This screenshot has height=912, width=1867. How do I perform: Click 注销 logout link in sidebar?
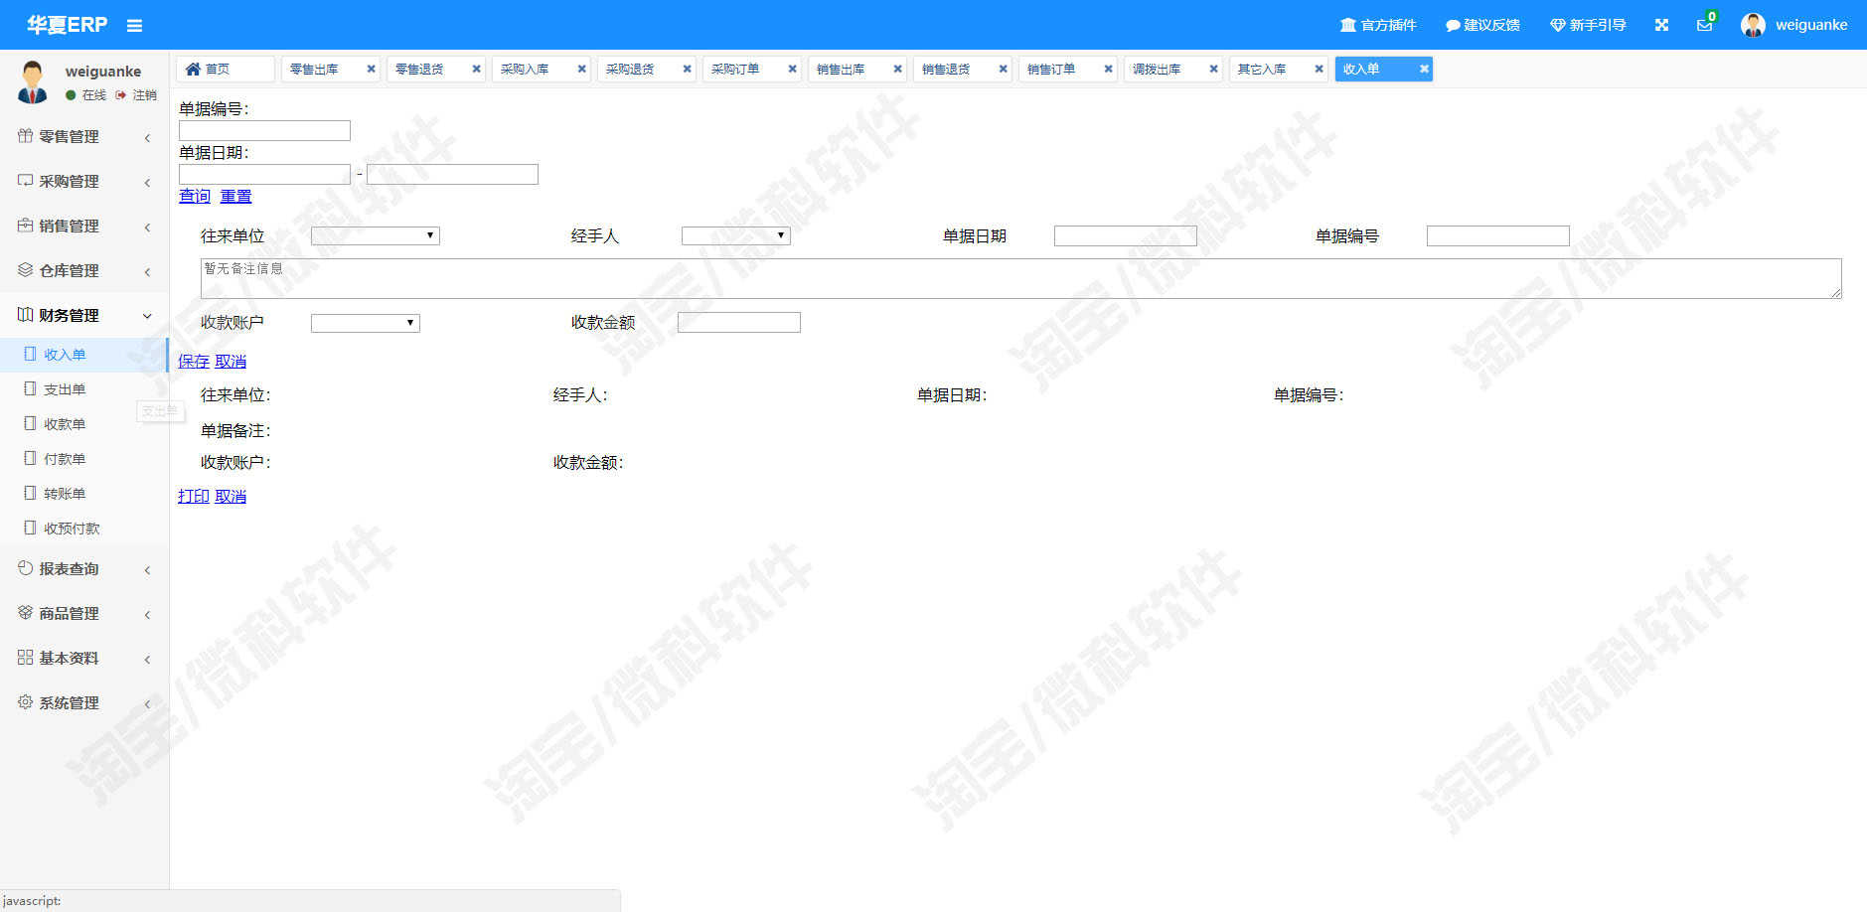[x=136, y=95]
